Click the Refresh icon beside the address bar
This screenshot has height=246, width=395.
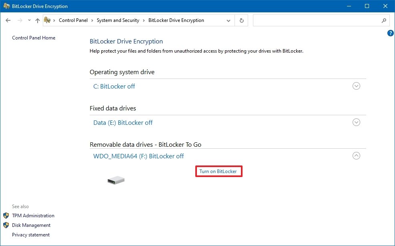241,20
